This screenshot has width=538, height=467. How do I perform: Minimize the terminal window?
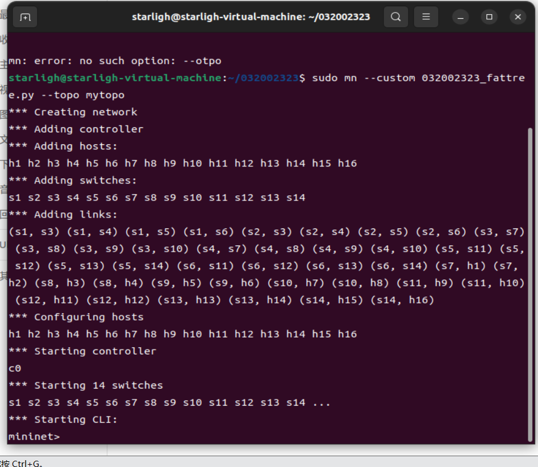[x=461, y=17]
